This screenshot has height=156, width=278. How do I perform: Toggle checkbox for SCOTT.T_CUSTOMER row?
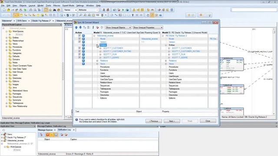pos(79,48)
